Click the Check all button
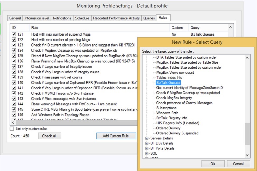This screenshot has width=257, height=171. (49, 136)
